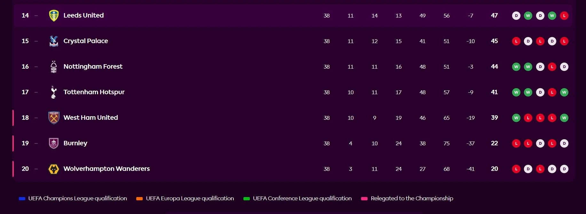Image resolution: width=586 pixels, height=214 pixels.
Task: Open the Crystal Palace team link
Action: click(86, 41)
